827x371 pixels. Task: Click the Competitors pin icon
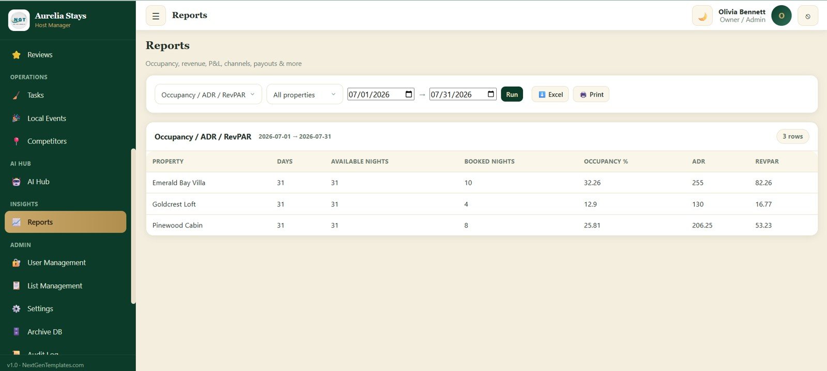17,141
